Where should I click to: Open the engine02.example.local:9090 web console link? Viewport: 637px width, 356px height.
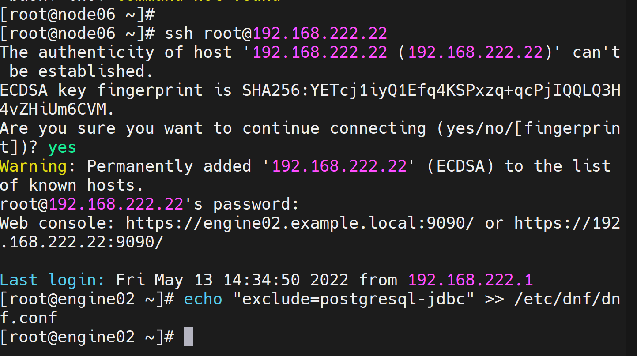300,223
